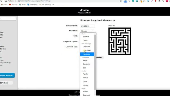Viewport: 170px width, 96px height.
Task: Open the media playlist control icon
Action: (163, 1)
